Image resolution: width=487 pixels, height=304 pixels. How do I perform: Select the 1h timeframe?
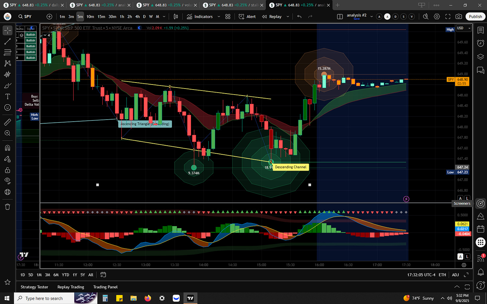click(x=122, y=17)
